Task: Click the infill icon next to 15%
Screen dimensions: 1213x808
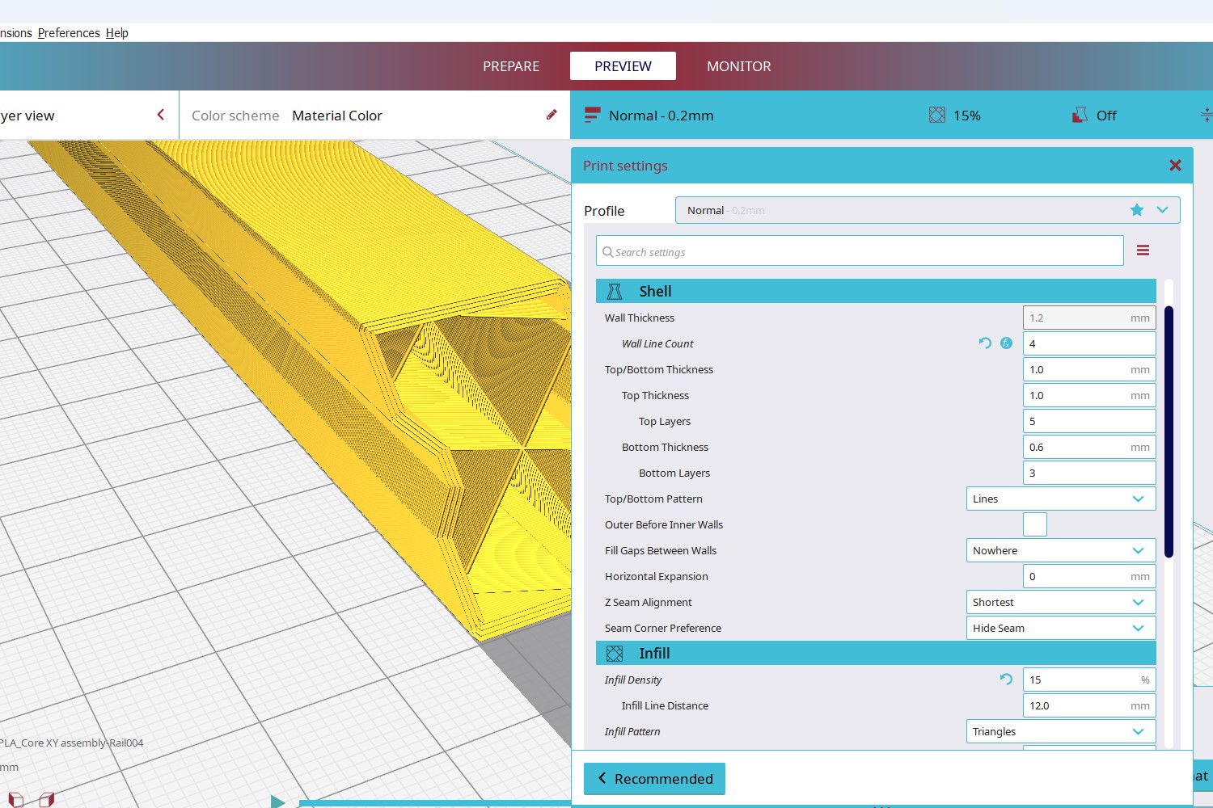Action: point(936,116)
